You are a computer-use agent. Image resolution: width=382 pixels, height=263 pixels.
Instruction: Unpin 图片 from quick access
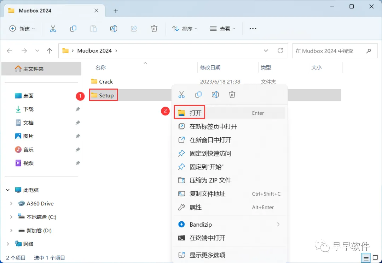coord(78,136)
